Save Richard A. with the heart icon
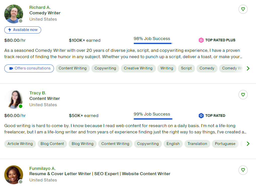Image resolution: width=256 pixels, height=186 pixels. [x=243, y=9]
